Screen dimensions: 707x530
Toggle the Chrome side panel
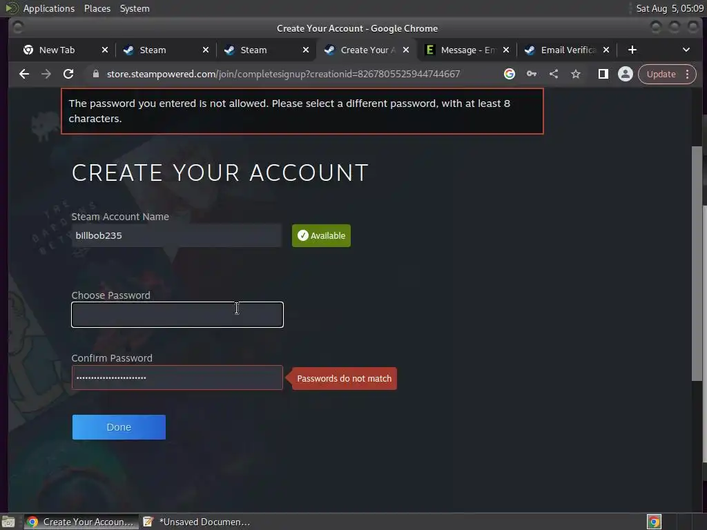tap(603, 74)
